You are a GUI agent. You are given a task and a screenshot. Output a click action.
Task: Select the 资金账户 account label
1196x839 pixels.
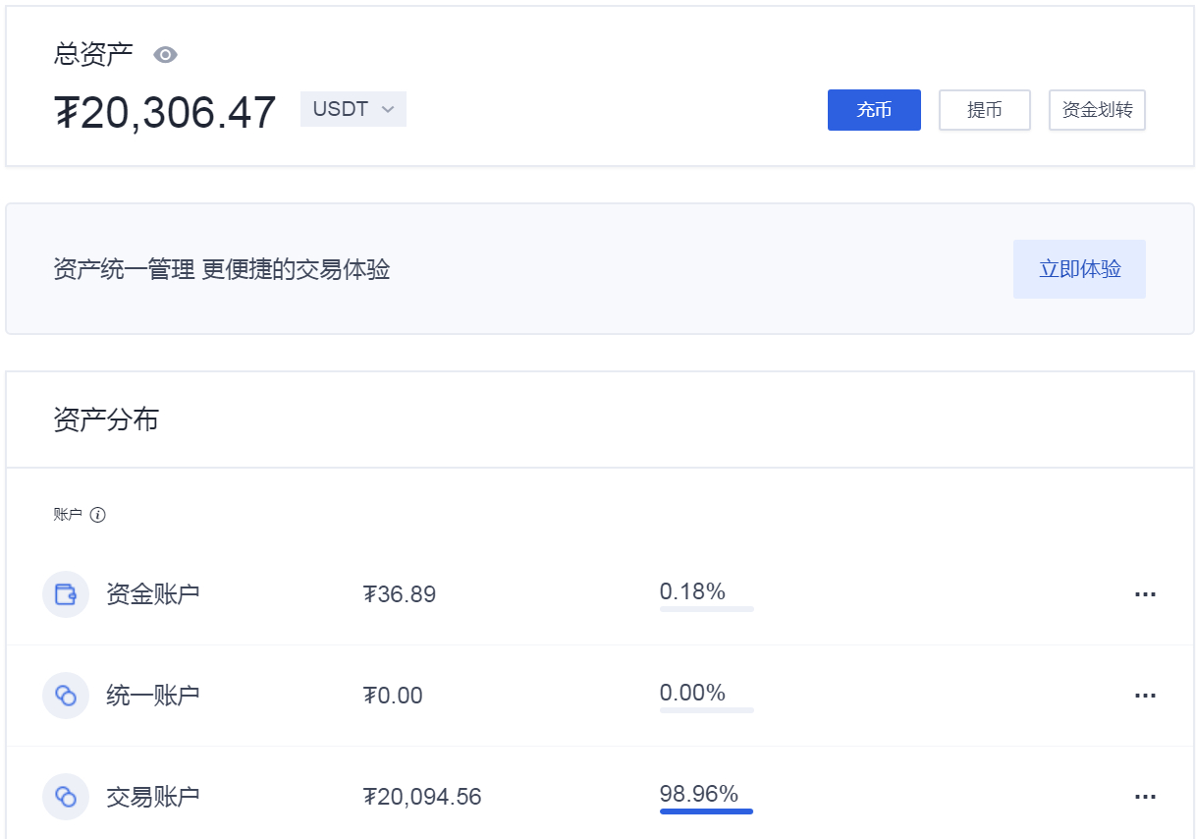pyautogui.click(x=153, y=594)
